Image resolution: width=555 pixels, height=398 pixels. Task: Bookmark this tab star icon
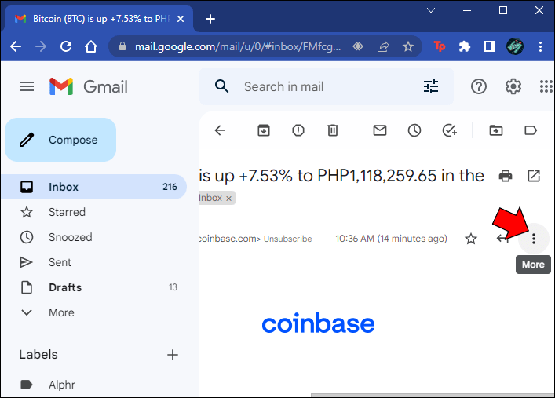point(408,46)
